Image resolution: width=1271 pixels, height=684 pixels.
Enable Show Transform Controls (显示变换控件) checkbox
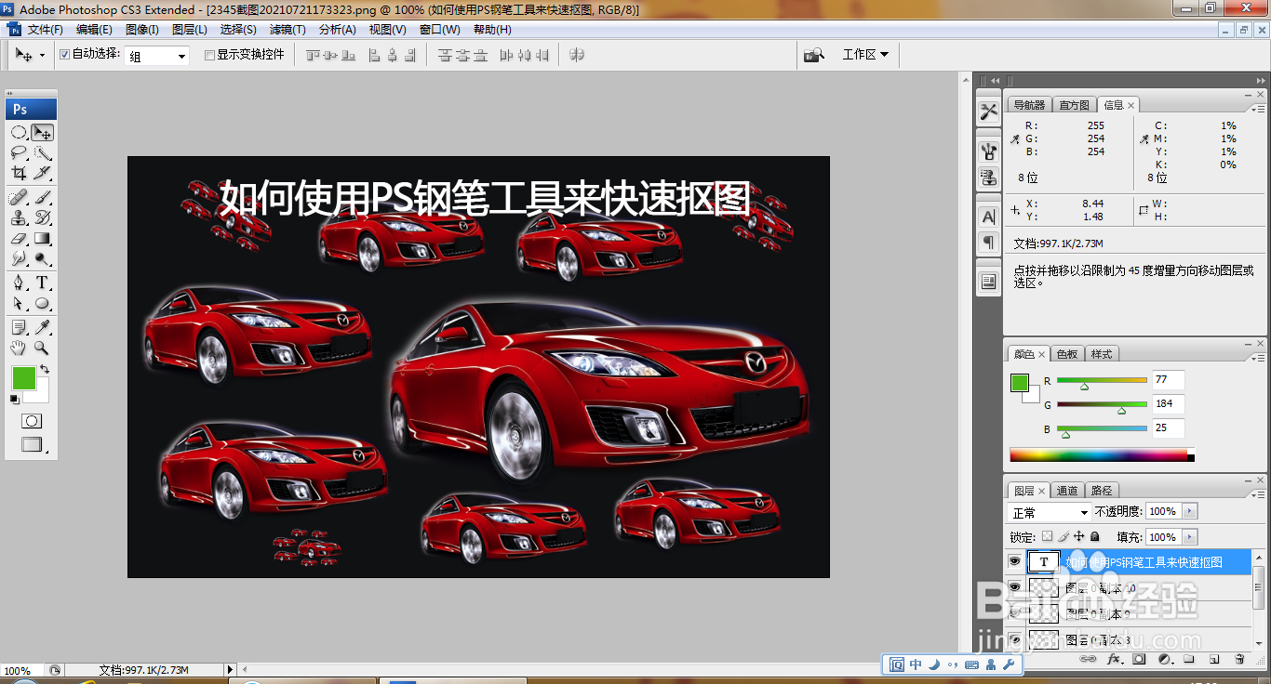[x=209, y=55]
